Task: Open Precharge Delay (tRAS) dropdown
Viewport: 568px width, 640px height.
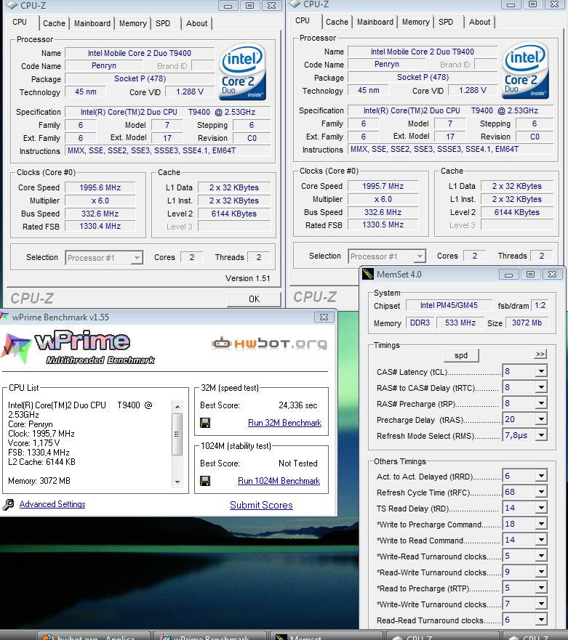Action: tap(540, 419)
